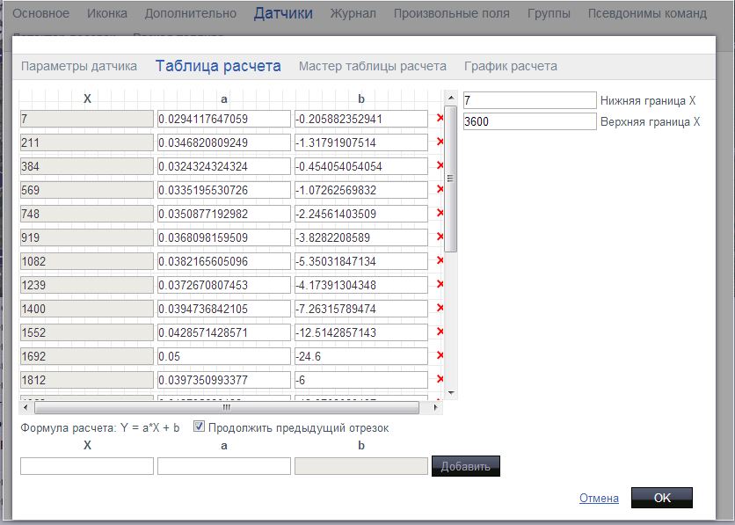Delete the row with X value 211
The width and height of the screenshot is (735, 525).
point(440,142)
